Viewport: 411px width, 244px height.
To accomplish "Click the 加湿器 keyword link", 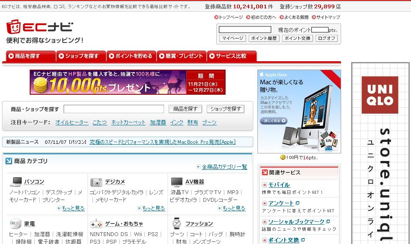I will (x=158, y=122).
